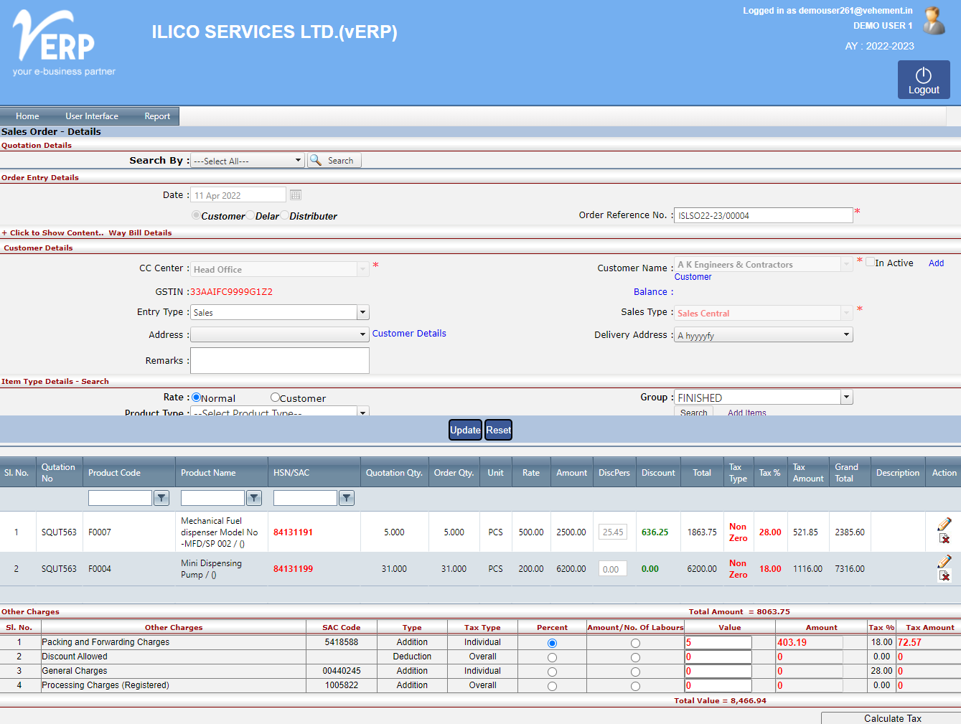This screenshot has height=724, width=961.
Task: Click Value field for Discount Allowed
Action: click(x=718, y=657)
